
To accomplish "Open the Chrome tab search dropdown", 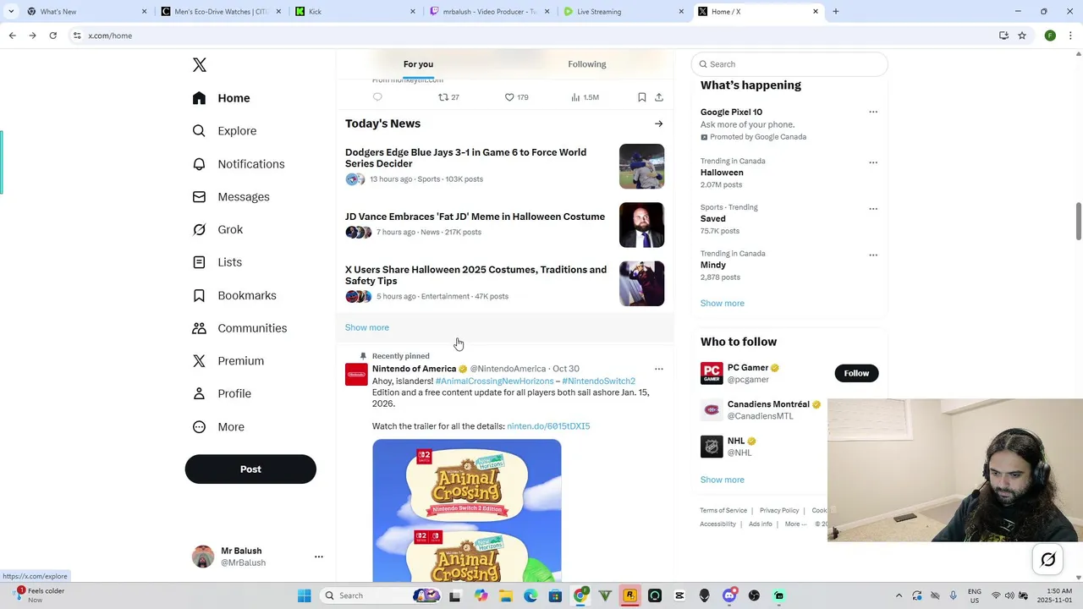I will [11, 12].
